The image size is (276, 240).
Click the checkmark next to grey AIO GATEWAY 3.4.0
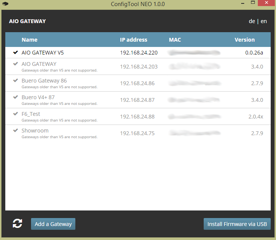[16, 64]
